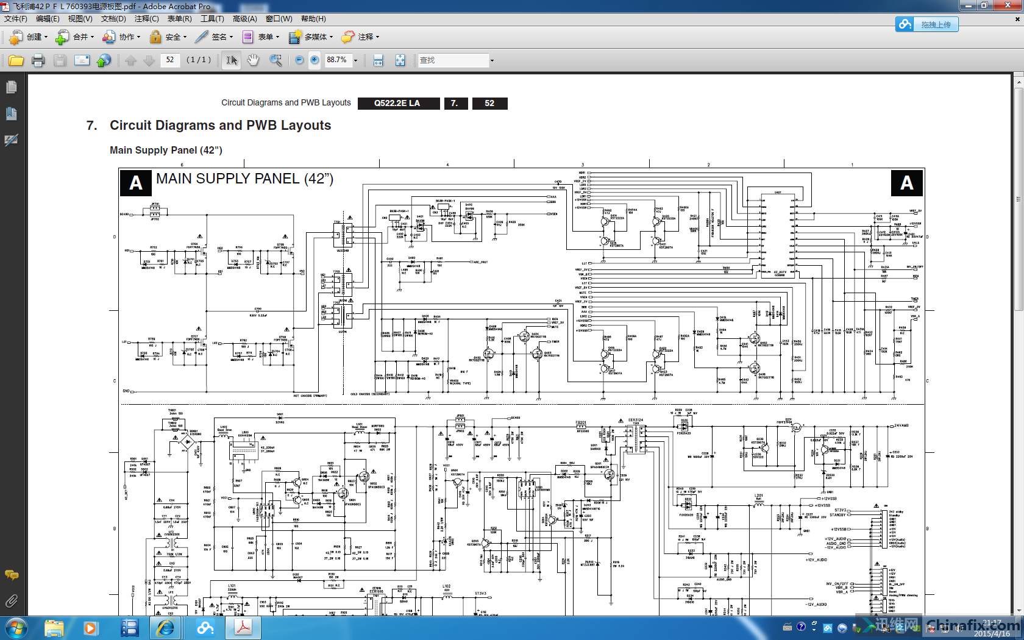Screen dimensions: 1024x640
Task: Click the Zoom In plus icon
Action: 315,60
